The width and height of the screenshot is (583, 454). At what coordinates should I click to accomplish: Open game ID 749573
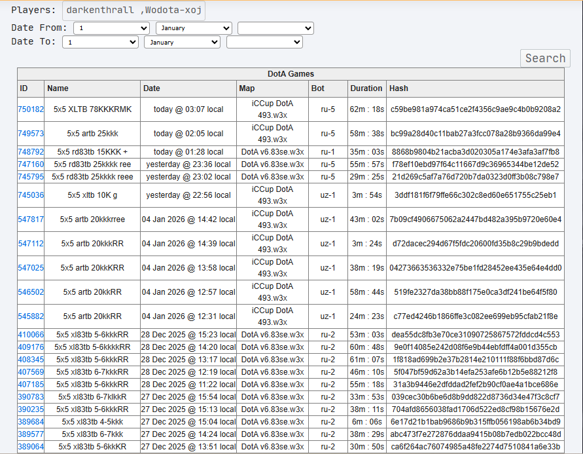[x=31, y=134]
